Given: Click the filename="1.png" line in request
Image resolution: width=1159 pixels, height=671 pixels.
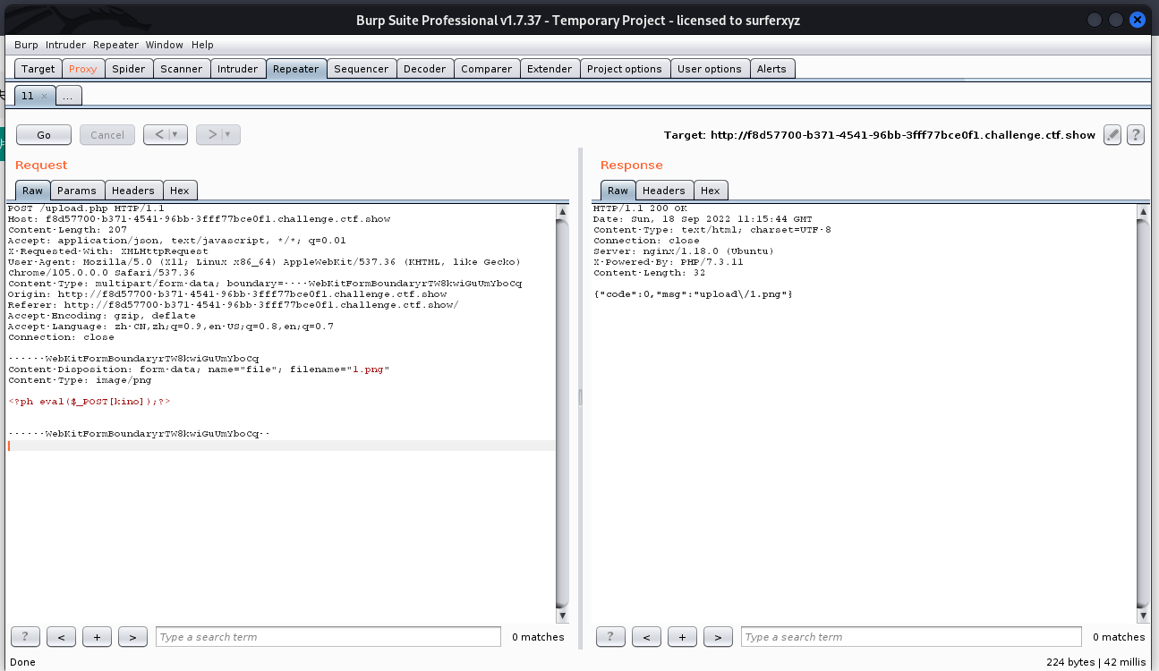Looking at the screenshot, I should tap(199, 369).
